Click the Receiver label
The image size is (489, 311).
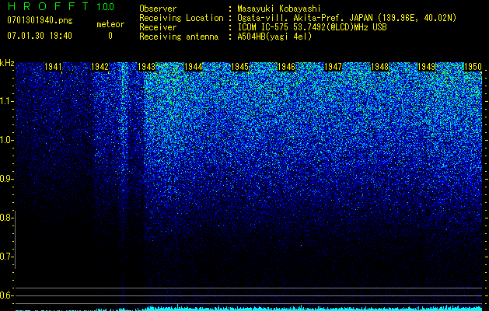click(158, 27)
